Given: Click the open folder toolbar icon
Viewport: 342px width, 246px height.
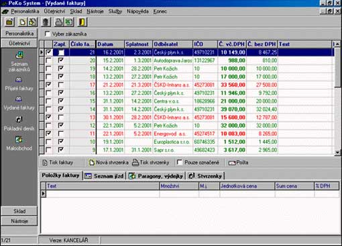Looking at the screenshot, I should (x=9, y=22).
